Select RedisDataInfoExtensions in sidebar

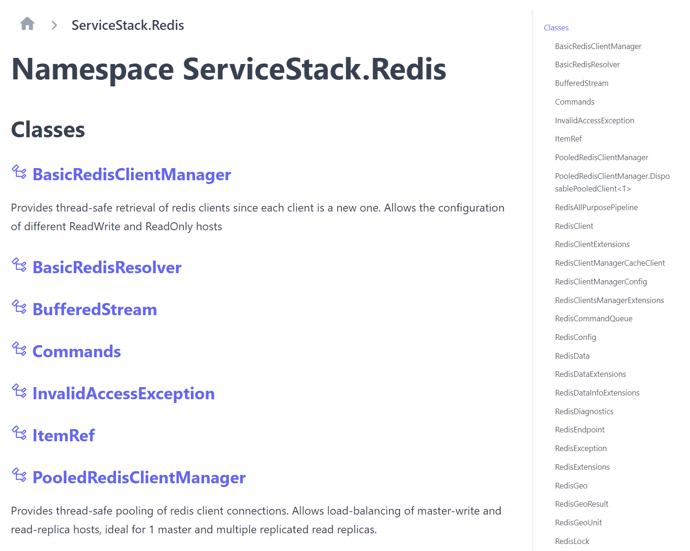click(x=597, y=393)
